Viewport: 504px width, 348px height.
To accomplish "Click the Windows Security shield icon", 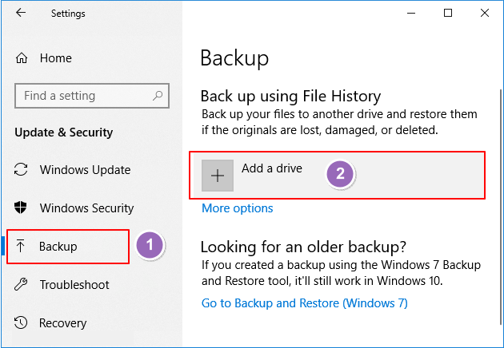I will 22,208.
